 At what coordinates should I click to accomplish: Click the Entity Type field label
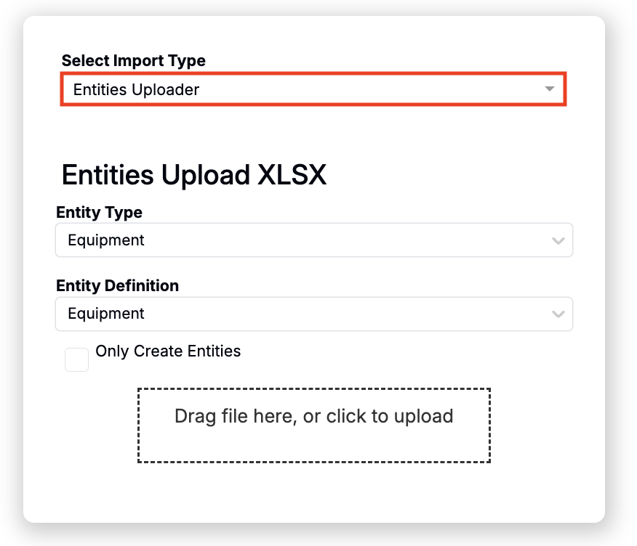click(99, 213)
